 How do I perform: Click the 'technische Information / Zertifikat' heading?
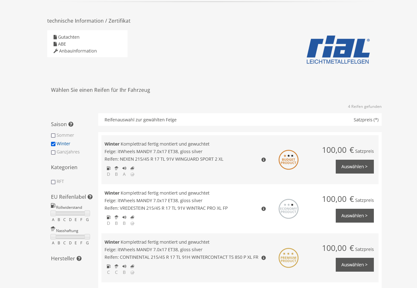point(89,21)
